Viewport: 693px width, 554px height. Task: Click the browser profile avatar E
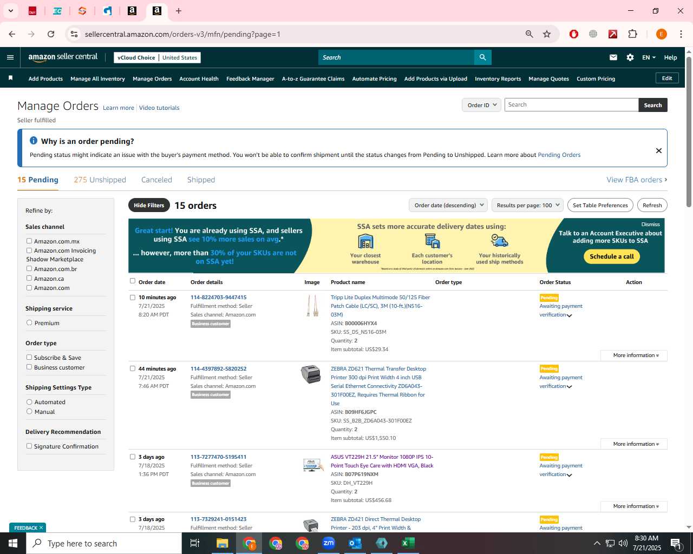coord(661,34)
